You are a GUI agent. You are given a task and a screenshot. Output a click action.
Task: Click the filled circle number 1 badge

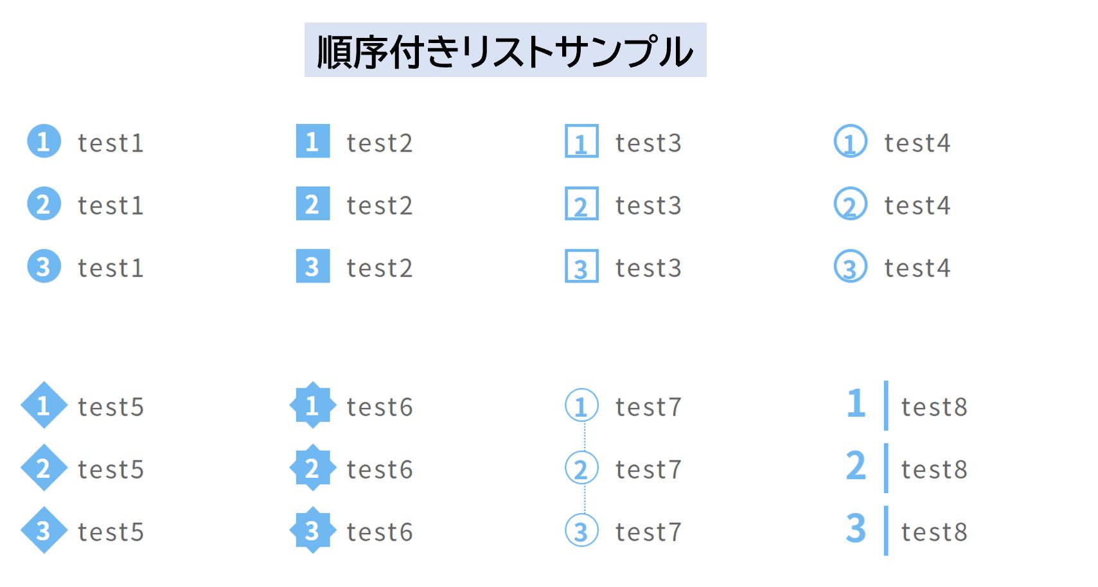point(44,141)
